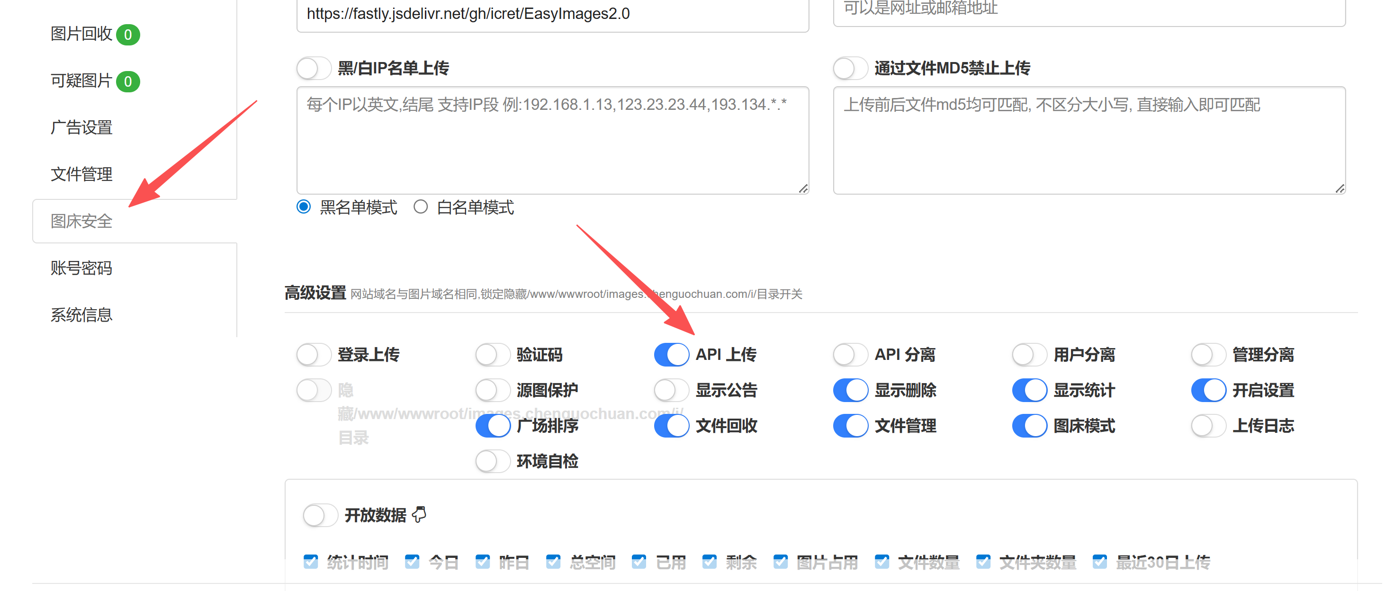
Task: Go to 文件管理 in the sidebar
Action: click(82, 174)
